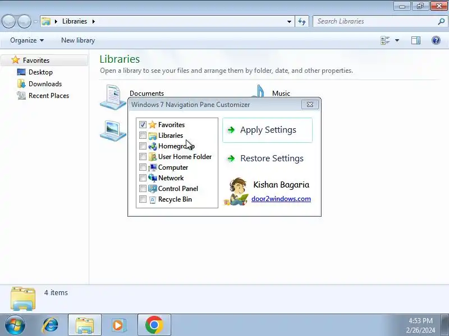Refresh the Libraries address bar
This screenshot has width=449, height=336.
302,21
